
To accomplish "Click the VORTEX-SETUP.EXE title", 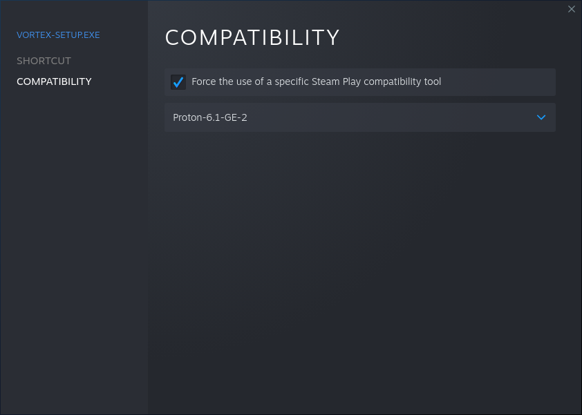I will click(58, 35).
